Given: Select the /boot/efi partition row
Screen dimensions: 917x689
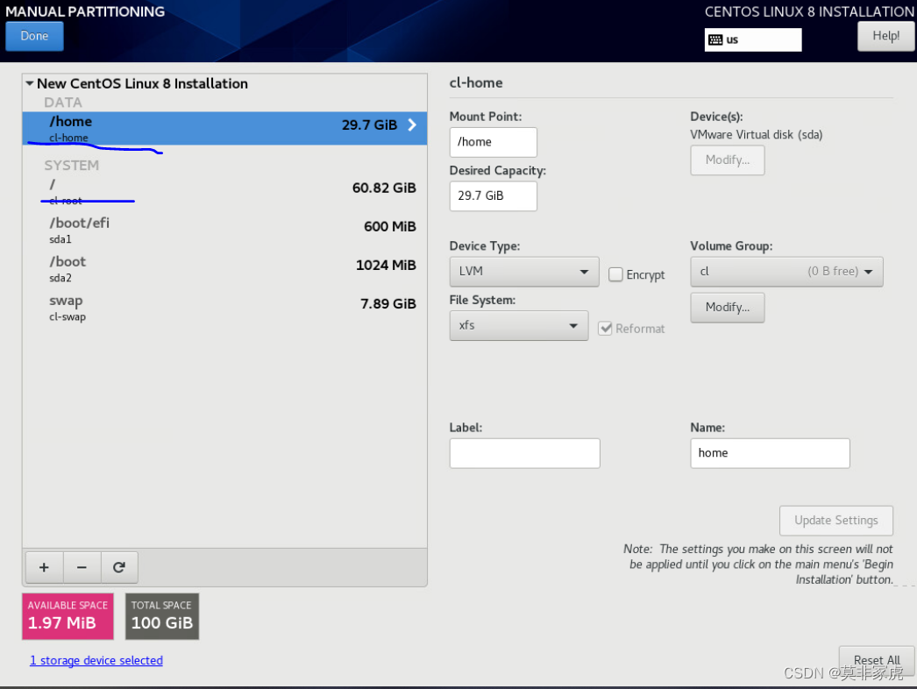Looking at the screenshot, I should point(224,230).
